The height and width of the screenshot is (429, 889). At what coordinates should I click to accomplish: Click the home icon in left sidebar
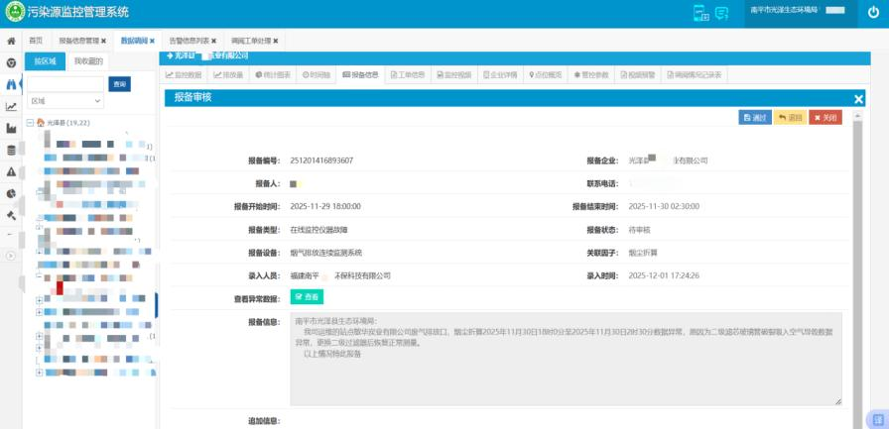coord(11,42)
